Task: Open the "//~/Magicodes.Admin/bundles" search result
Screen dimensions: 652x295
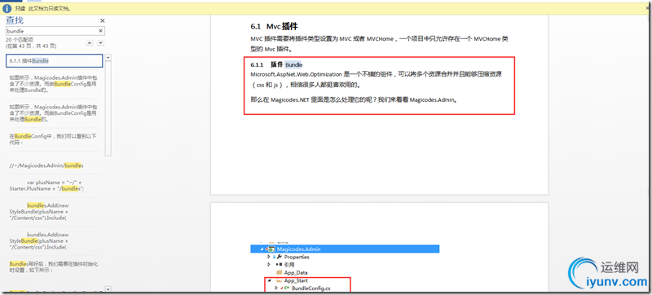Action: [46, 165]
